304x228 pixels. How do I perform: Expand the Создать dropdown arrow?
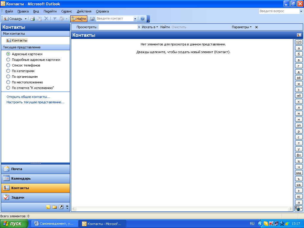pyautogui.click(x=26, y=19)
